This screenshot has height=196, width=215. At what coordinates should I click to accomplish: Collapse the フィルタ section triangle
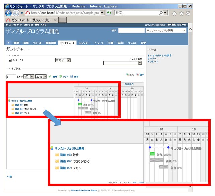point(10,55)
